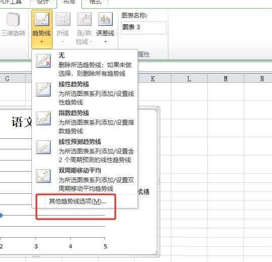Viewport: 272px width, 262px height.
Task: Click the 无 remove trendline icon
Action: (x=43, y=61)
